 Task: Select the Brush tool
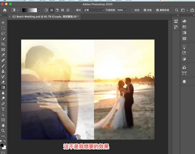(3, 66)
